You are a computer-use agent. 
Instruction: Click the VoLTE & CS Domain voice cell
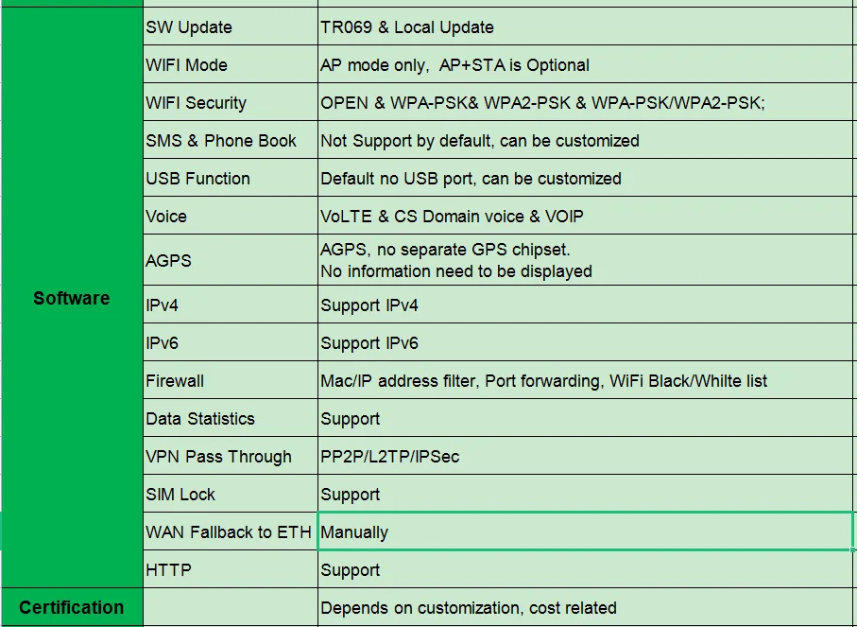pyautogui.click(x=586, y=217)
